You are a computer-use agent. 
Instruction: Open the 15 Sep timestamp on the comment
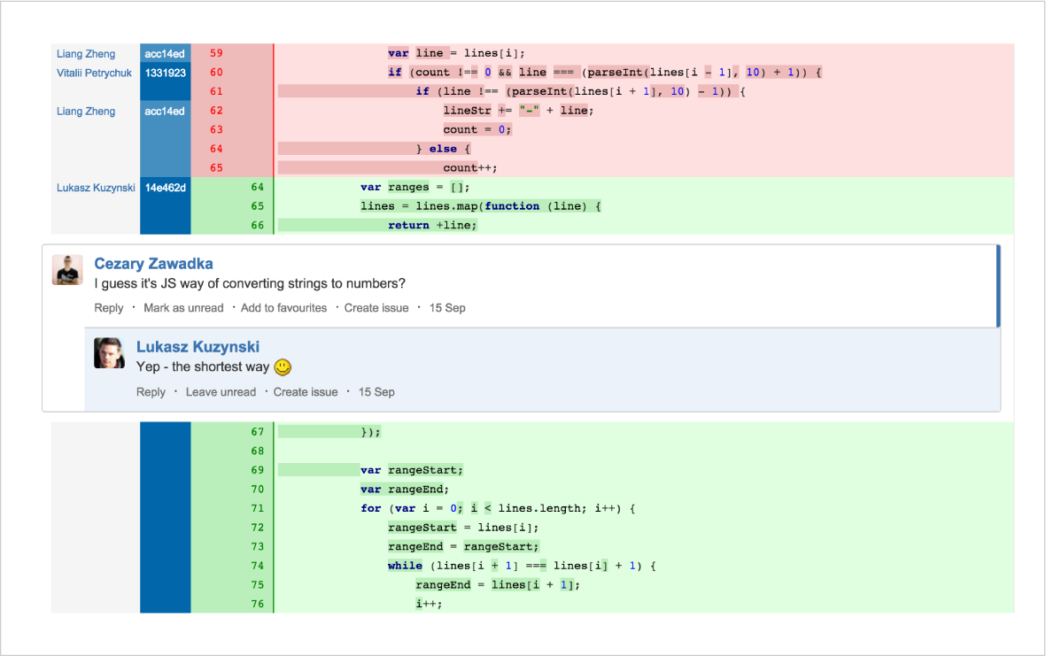[x=447, y=307]
